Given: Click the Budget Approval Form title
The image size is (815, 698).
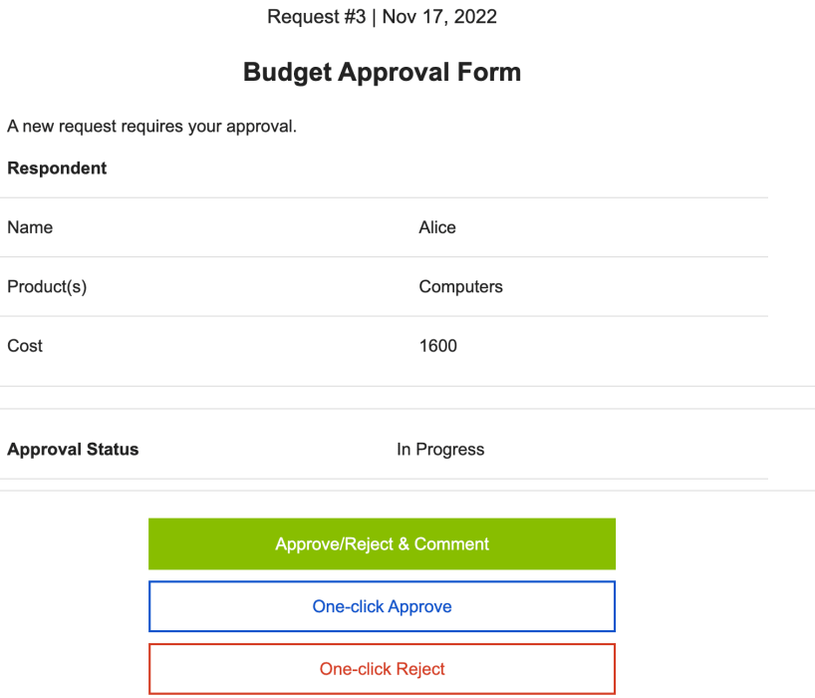Looking at the screenshot, I should tap(382, 72).
